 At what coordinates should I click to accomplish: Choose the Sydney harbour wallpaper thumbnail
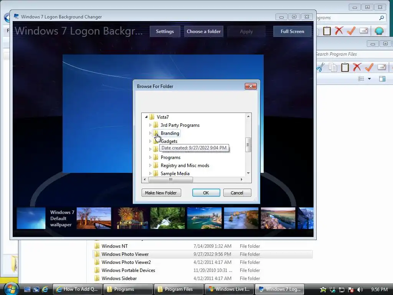pyautogui.click(x=204, y=218)
